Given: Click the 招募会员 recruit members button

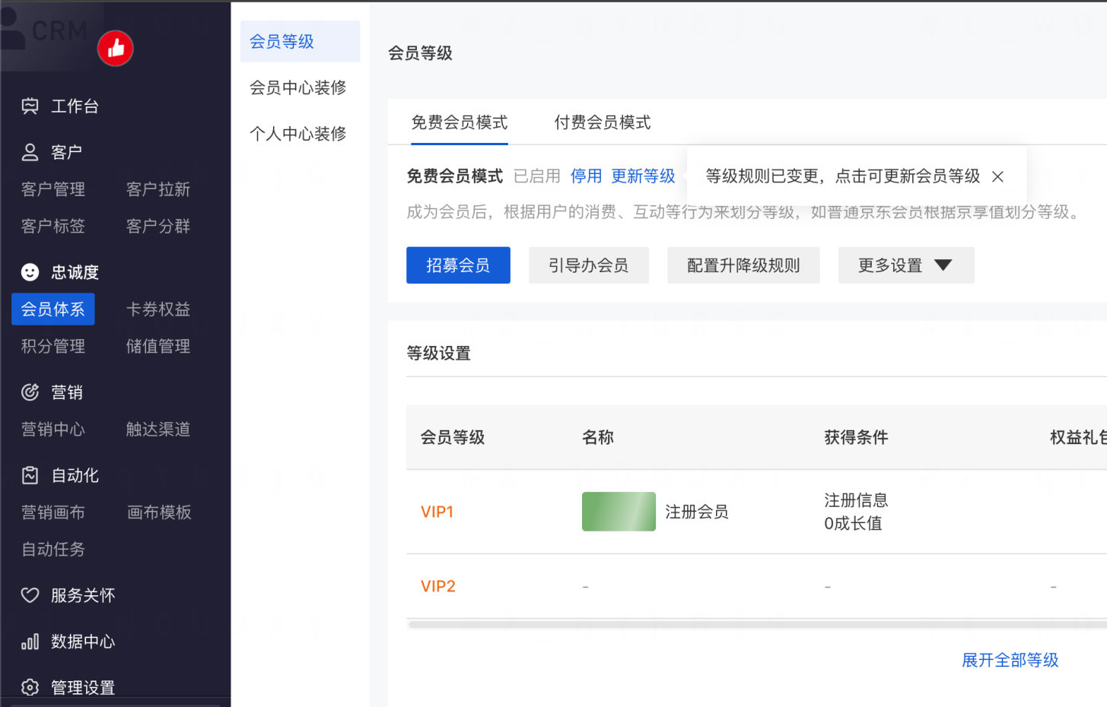Looking at the screenshot, I should point(458,265).
